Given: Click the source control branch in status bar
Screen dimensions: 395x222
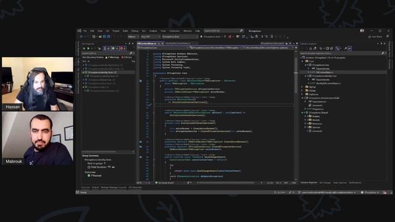Looking at the screenshot, I should 327,192.
